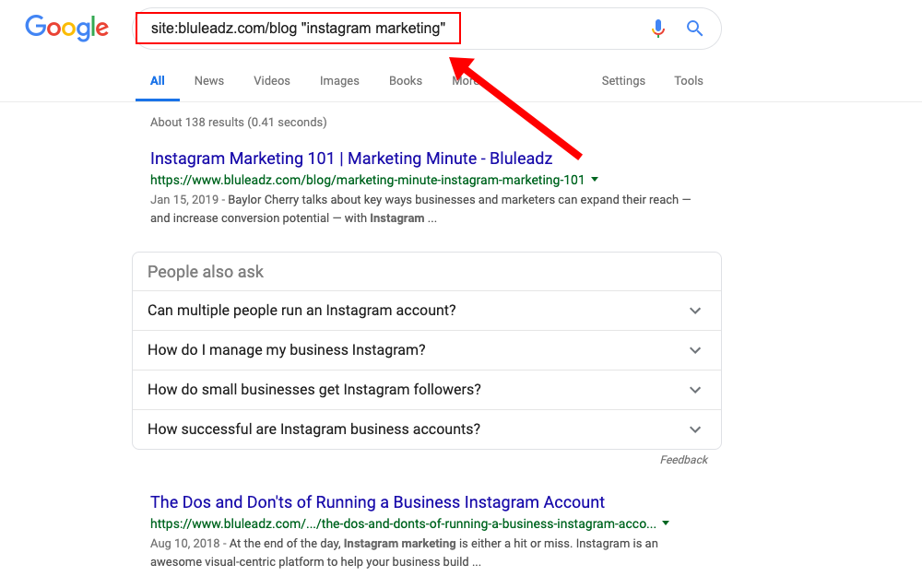
Task: Switch to the Videos tab
Action: coord(272,81)
